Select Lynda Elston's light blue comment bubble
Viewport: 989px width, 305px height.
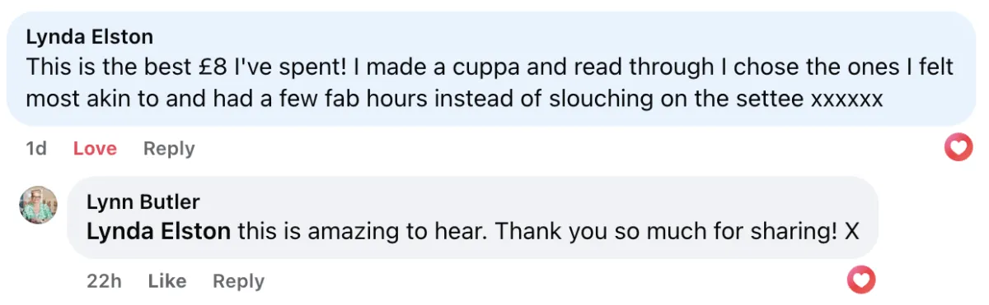pyautogui.click(x=491, y=69)
